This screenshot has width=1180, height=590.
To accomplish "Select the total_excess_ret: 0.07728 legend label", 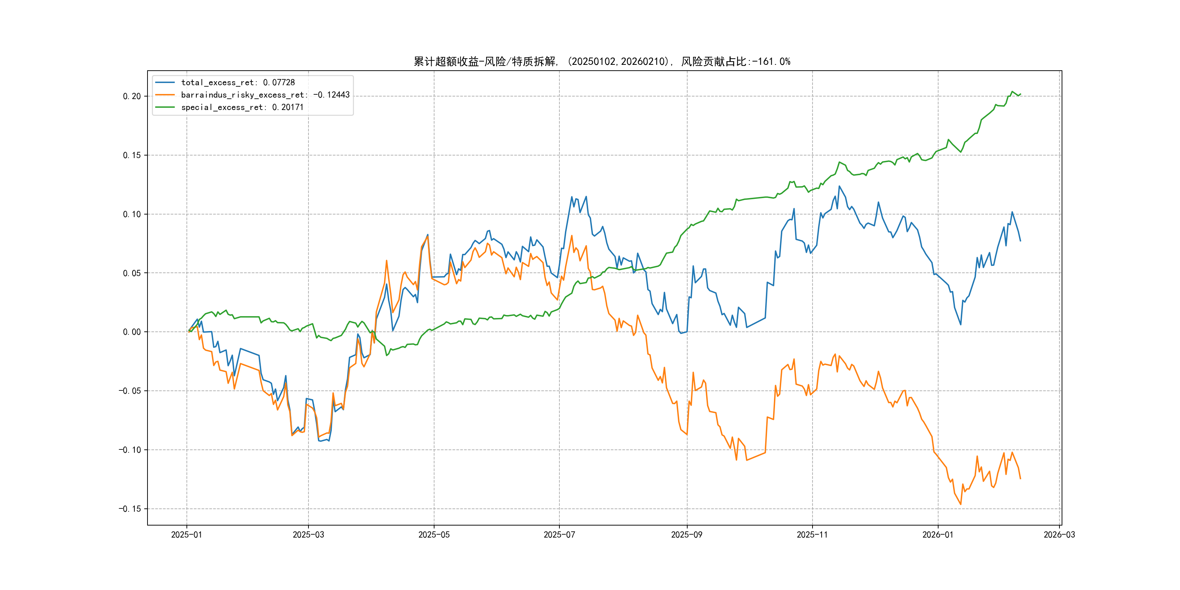I will 238,82.
